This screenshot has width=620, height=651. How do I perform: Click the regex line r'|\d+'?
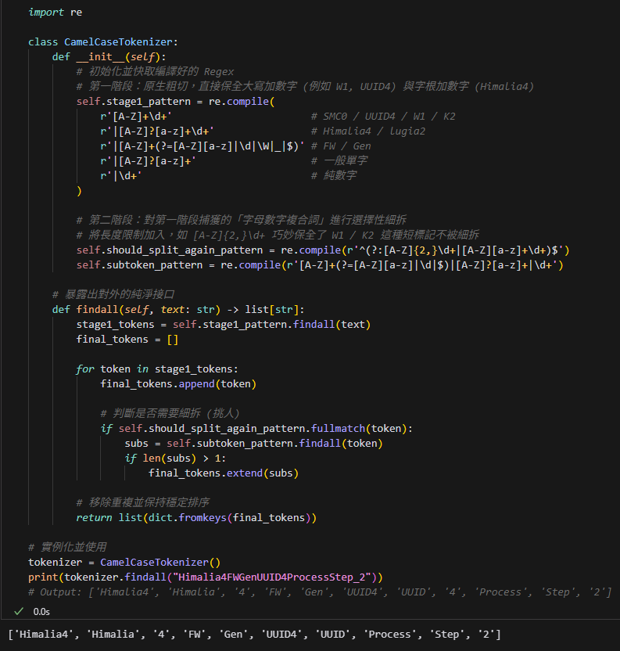tap(120, 175)
